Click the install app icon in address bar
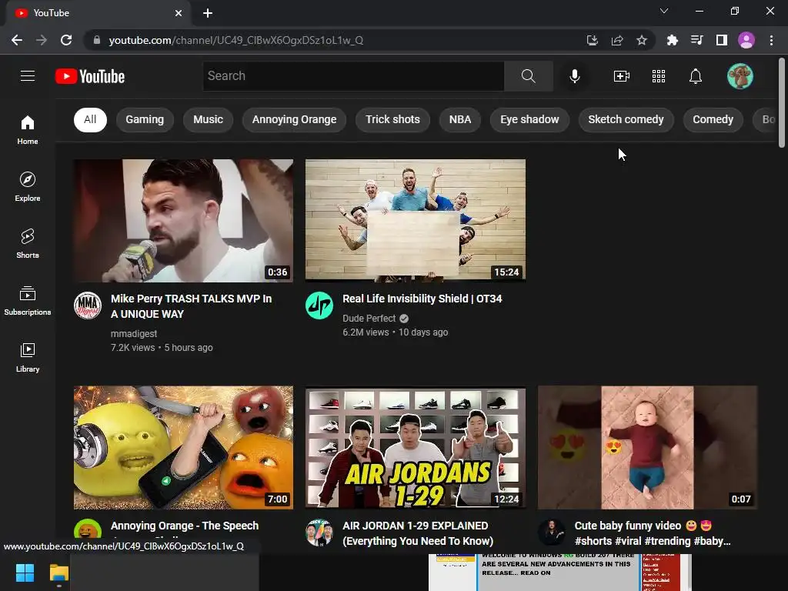 (x=593, y=40)
